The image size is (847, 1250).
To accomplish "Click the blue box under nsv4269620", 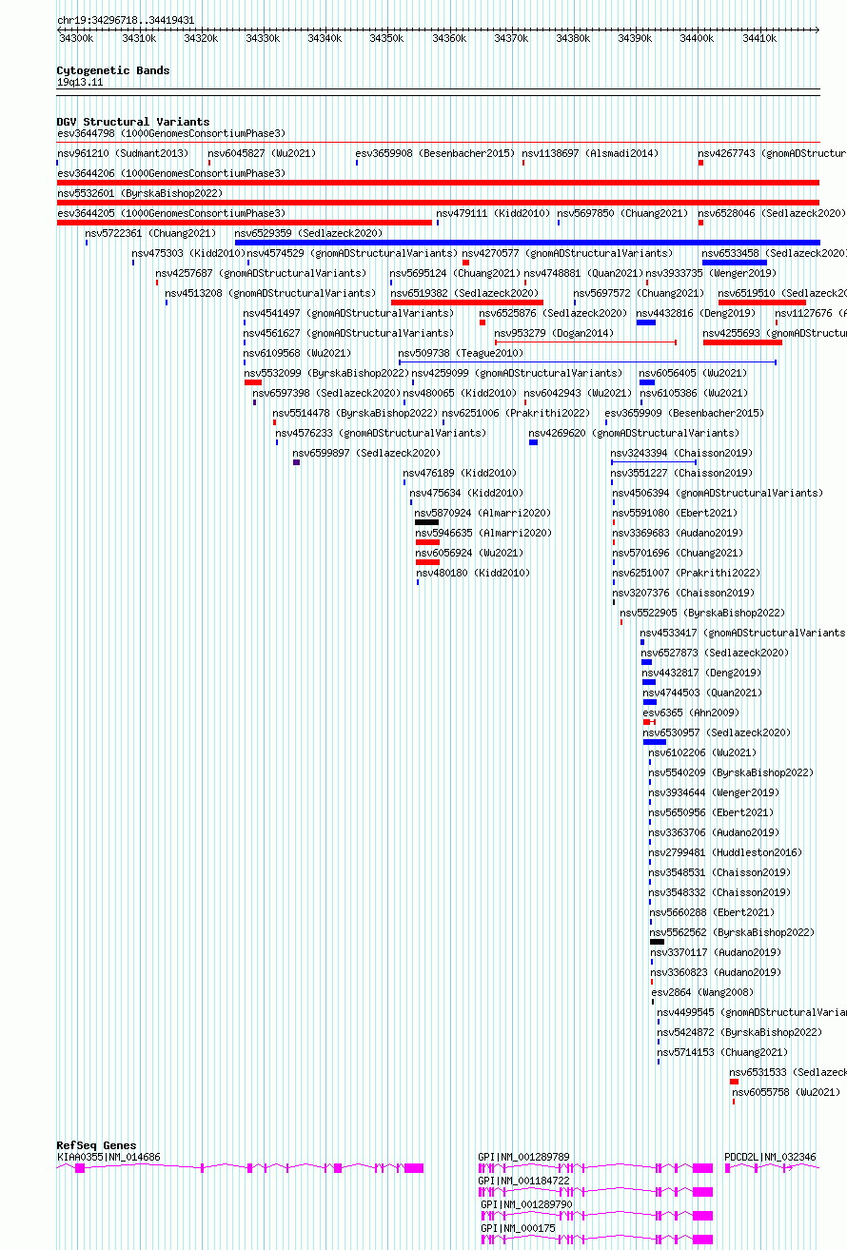I will [533, 442].
